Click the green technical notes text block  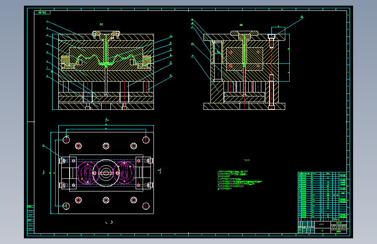pyautogui.click(x=240, y=180)
